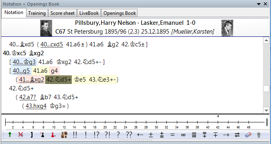Open the Openings Book tab

[x=119, y=13]
